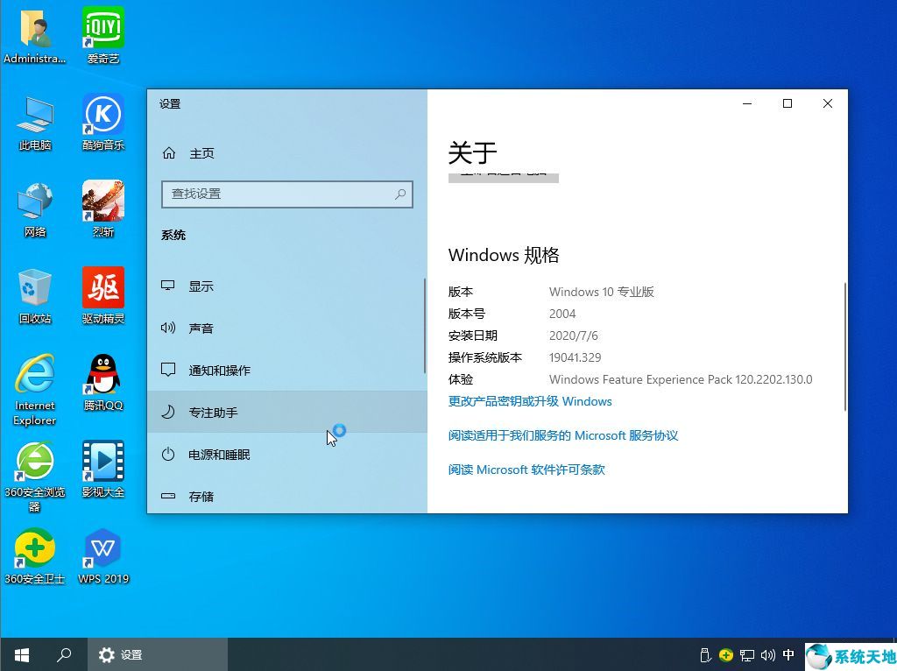
Task: Launch the iQIYI (爱奇艺) desktop shortcut
Action: point(103,35)
